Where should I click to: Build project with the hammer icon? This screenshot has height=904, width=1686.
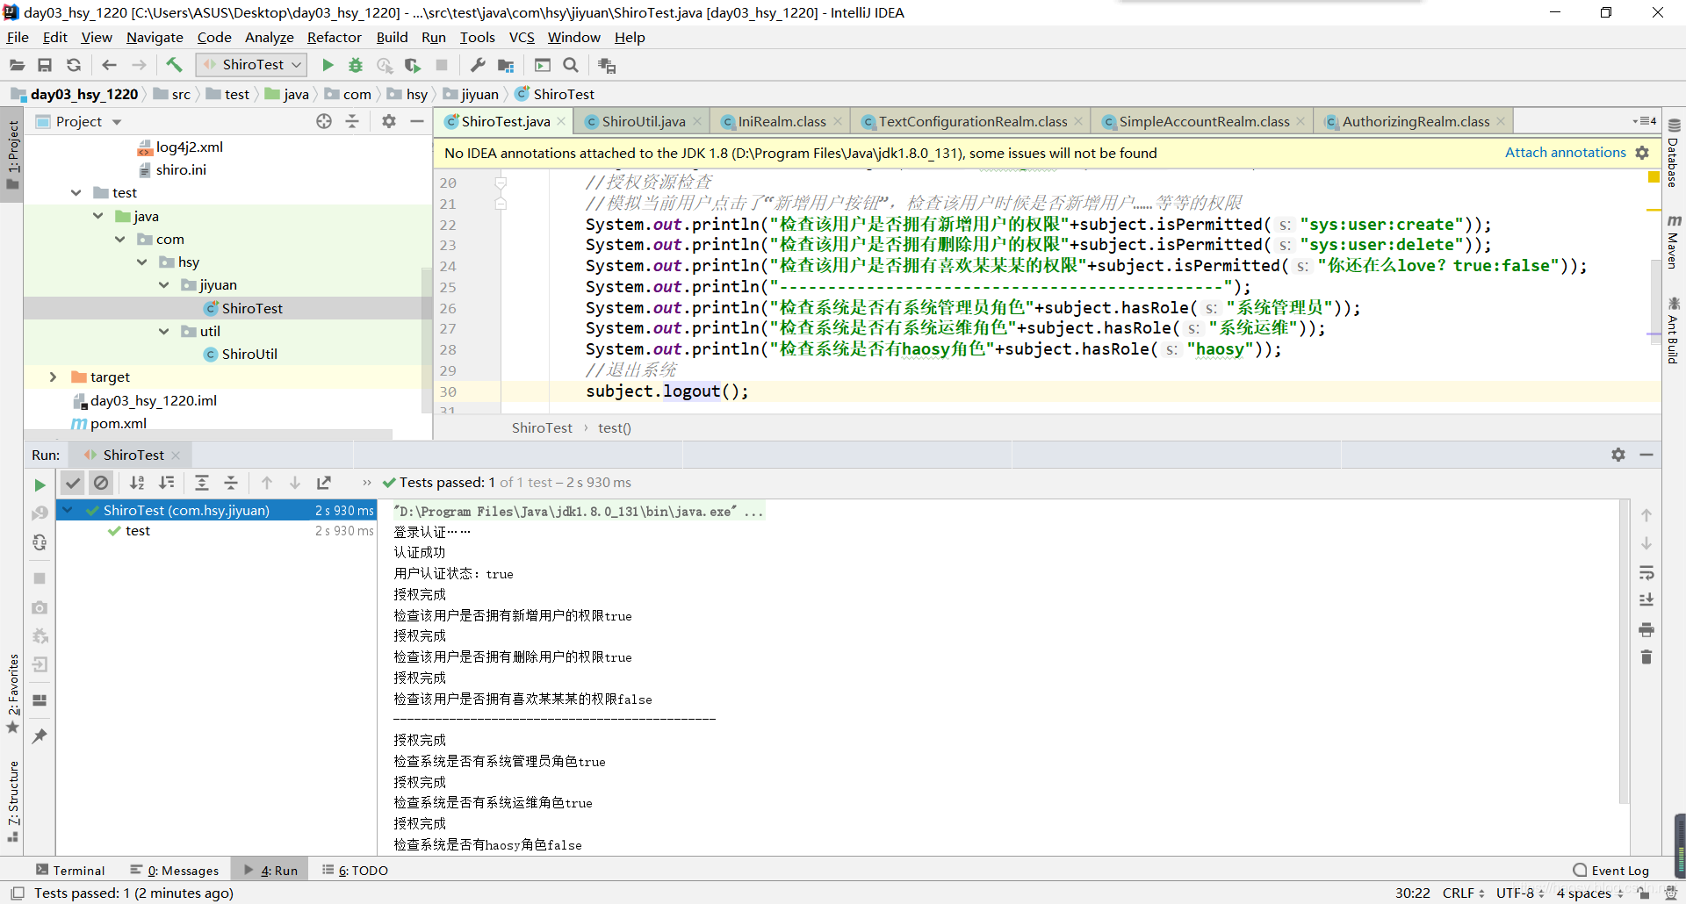pos(174,65)
